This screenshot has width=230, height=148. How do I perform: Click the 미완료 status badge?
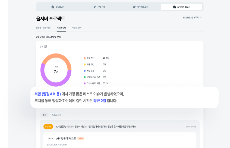click(x=81, y=138)
